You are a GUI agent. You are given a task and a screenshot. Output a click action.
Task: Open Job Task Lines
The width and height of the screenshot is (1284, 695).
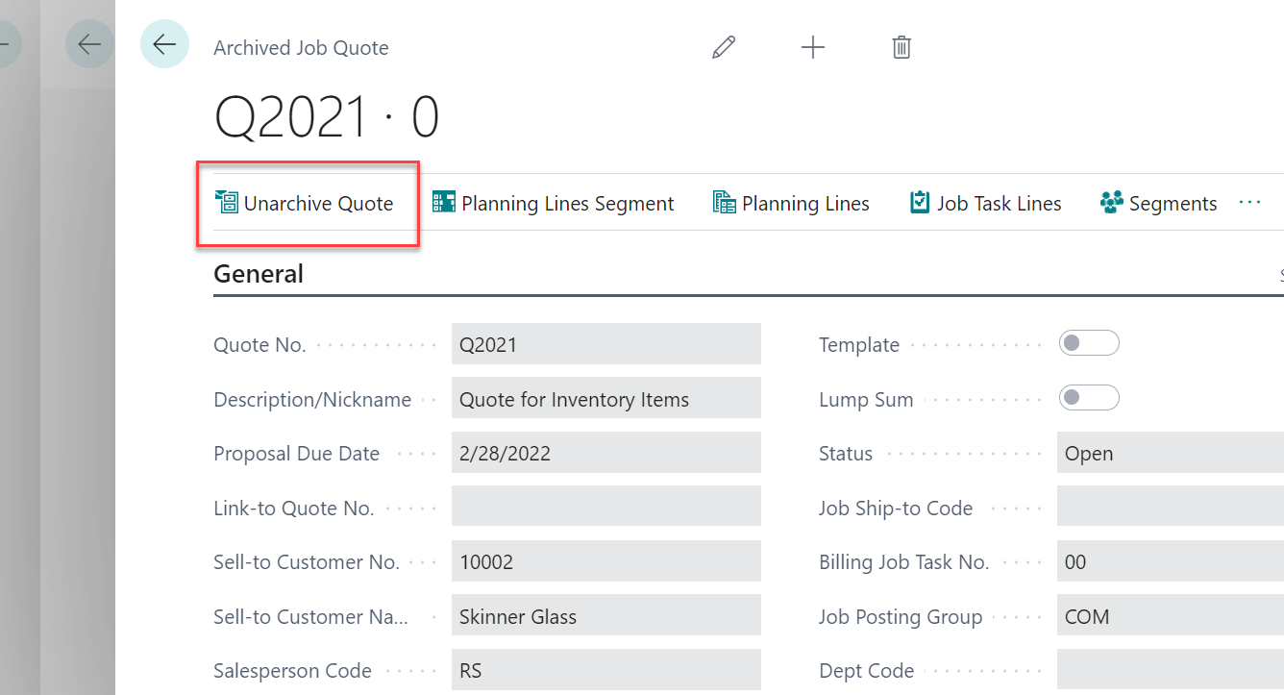[x=986, y=204]
